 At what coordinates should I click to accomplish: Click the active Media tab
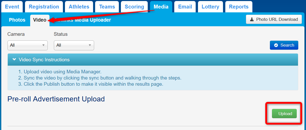click(x=161, y=7)
